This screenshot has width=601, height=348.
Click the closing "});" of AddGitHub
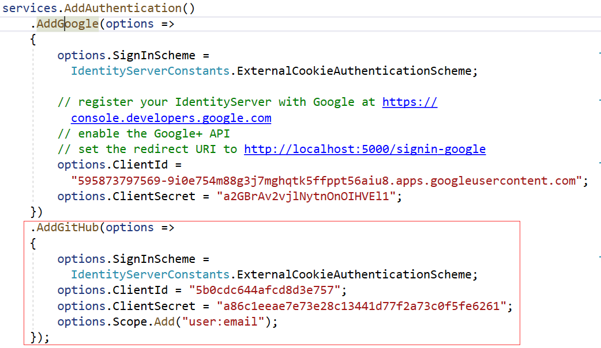40,337
